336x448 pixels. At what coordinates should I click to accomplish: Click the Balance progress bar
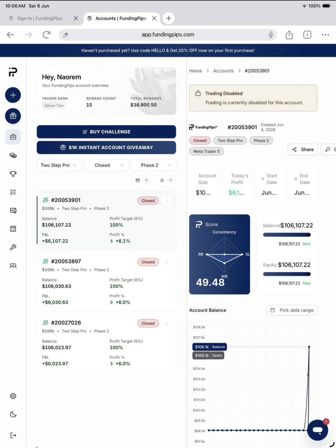[x=287, y=235]
